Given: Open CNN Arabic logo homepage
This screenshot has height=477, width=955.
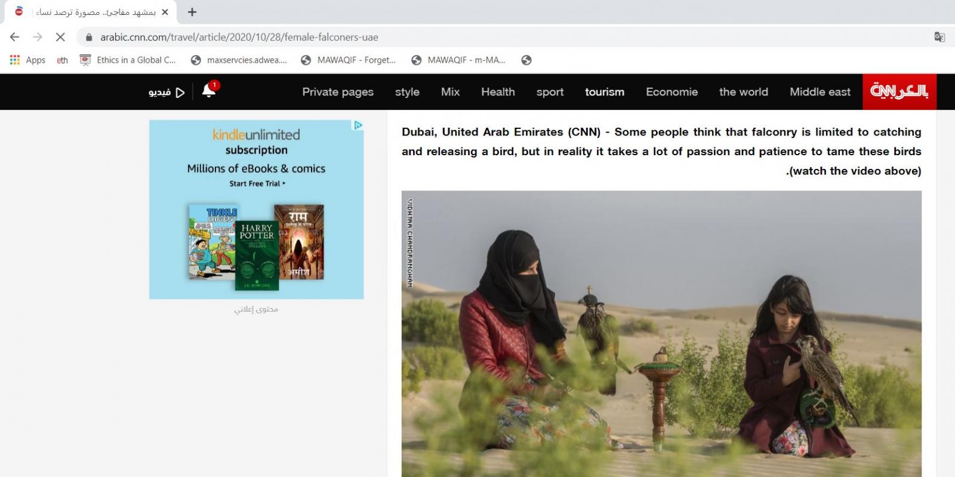Looking at the screenshot, I should [x=899, y=91].
